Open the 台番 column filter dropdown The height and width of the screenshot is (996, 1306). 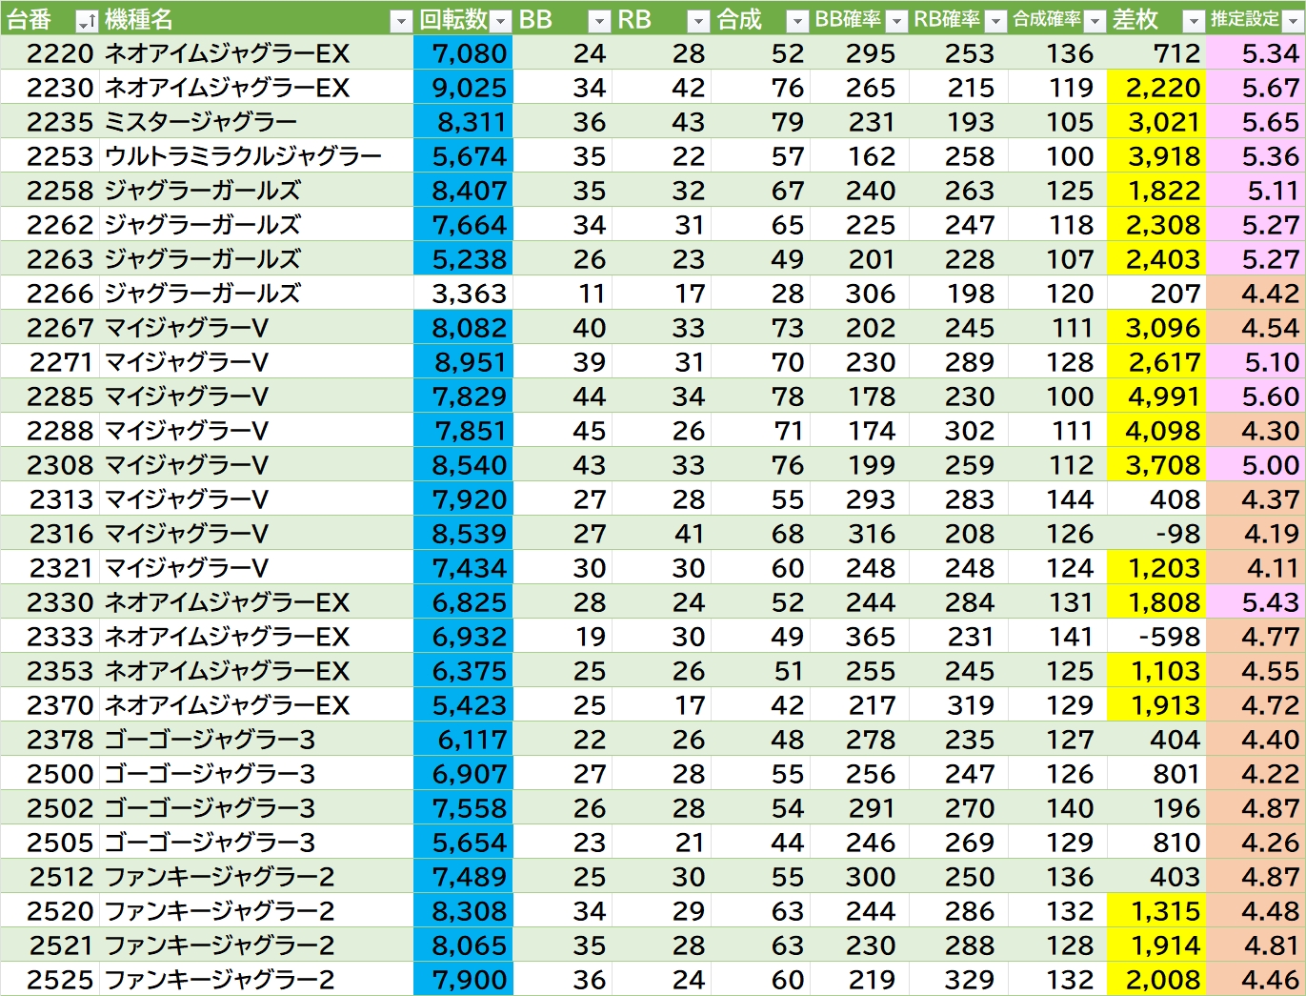click(87, 21)
